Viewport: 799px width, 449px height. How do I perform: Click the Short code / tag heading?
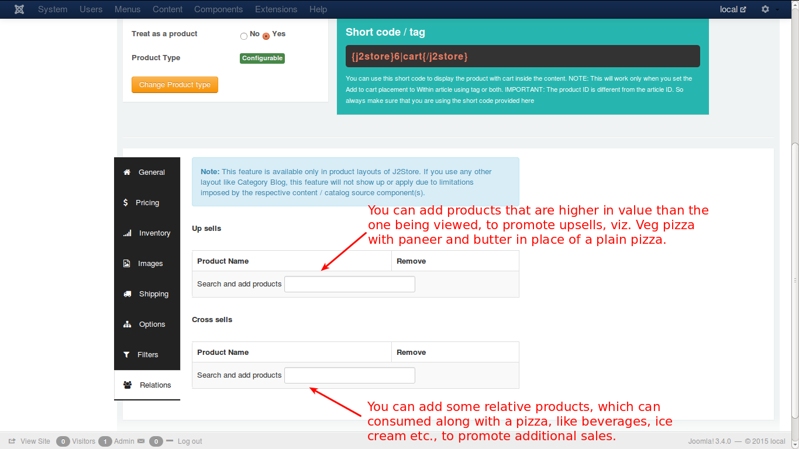point(385,32)
